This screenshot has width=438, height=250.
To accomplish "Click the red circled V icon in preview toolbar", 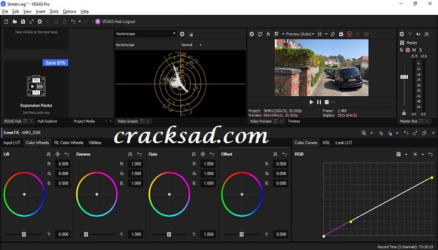I will [x=349, y=34].
